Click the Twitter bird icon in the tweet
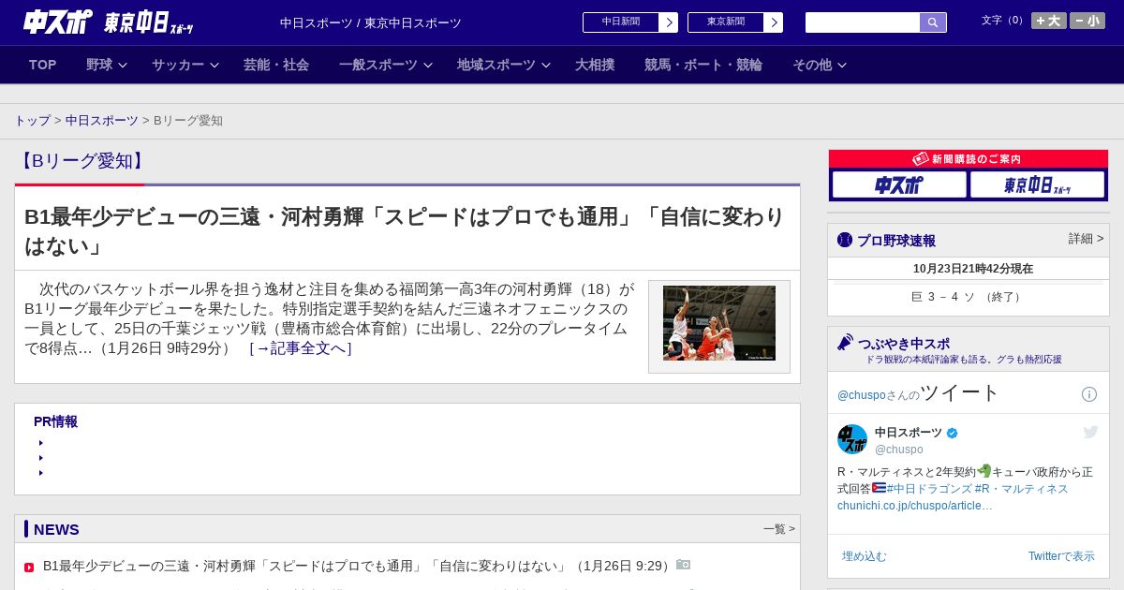1124x590 pixels. pos(1090,432)
